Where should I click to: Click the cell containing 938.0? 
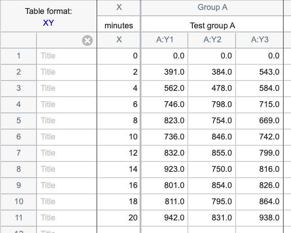click(x=259, y=218)
